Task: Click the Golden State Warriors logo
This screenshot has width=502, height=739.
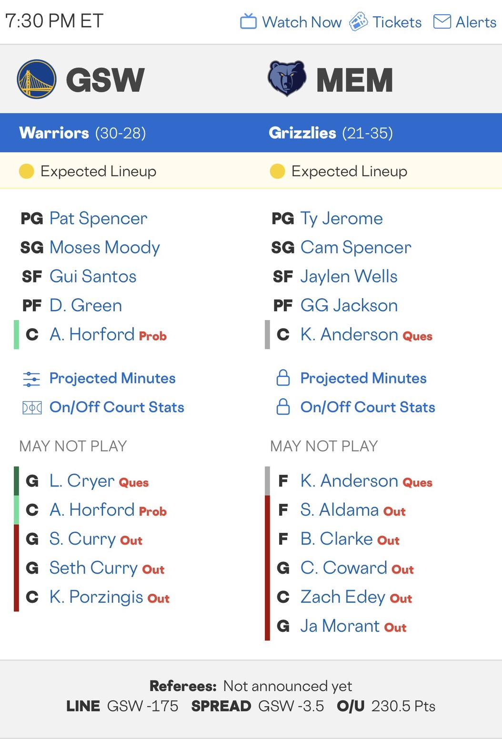Action: pos(37,79)
